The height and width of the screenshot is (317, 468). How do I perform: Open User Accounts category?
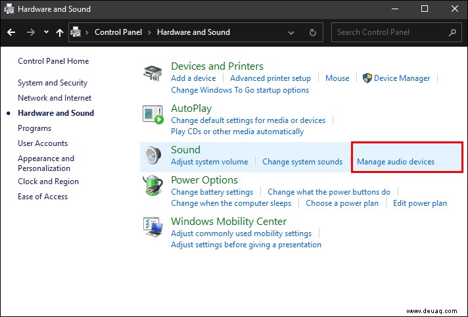43,143
